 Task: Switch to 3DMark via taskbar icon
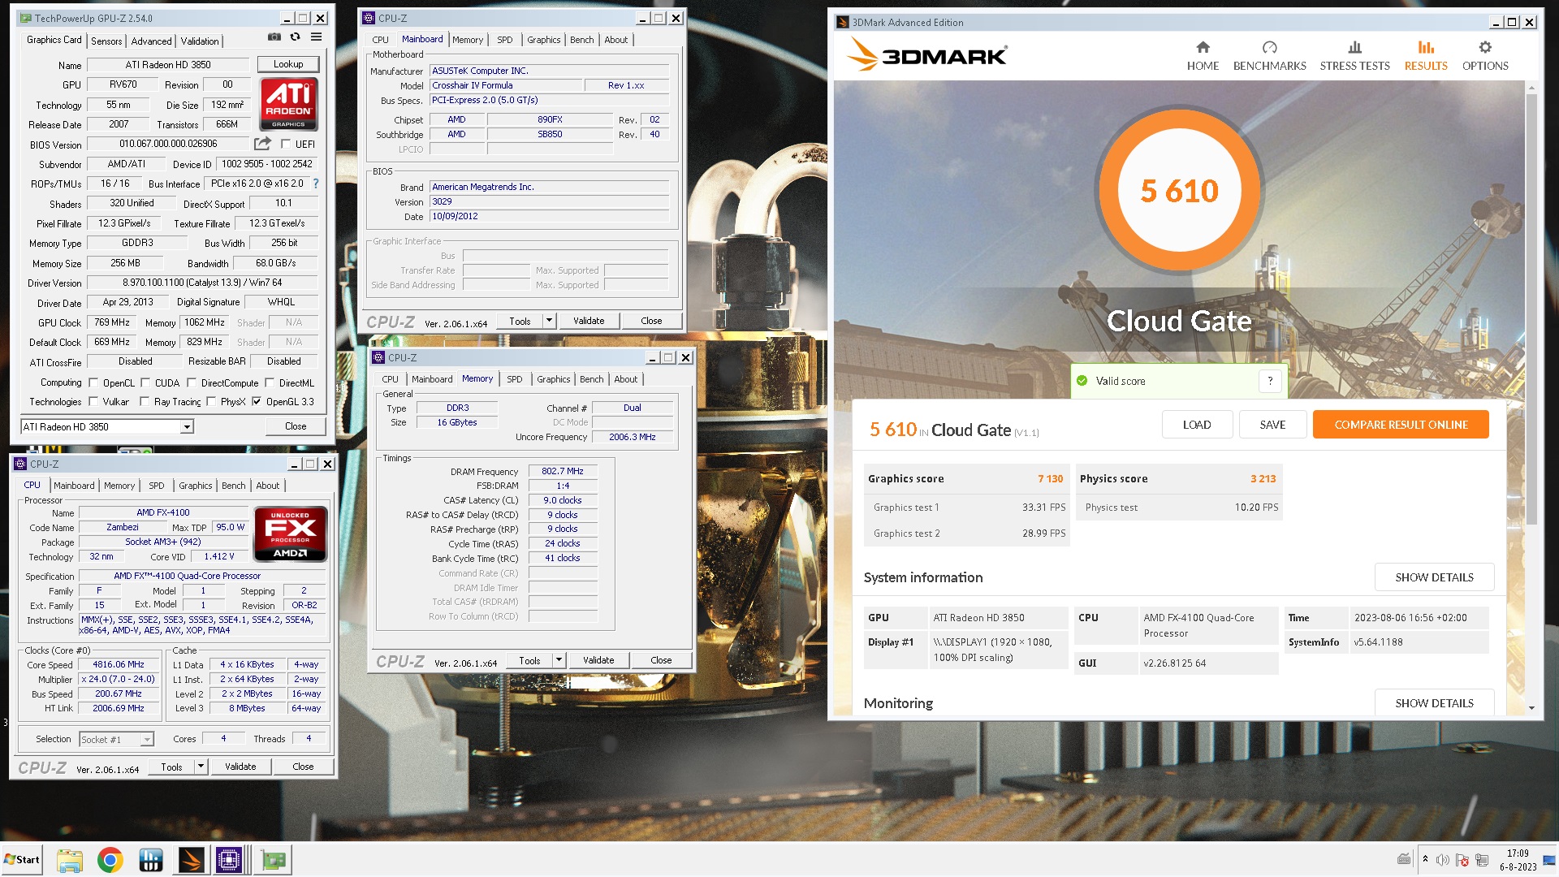(x=192, y=860)
